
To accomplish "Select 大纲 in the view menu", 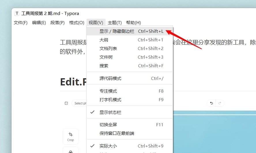I will [x=130, y=40].
